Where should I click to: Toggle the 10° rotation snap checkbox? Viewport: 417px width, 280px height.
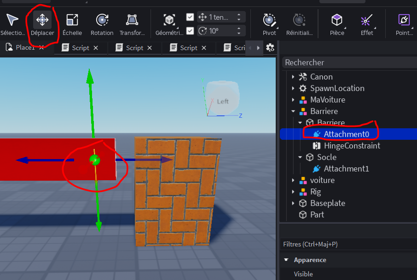tap(190, 31)
